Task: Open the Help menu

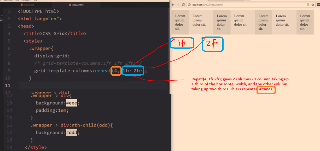Action: tap(35, 1)
